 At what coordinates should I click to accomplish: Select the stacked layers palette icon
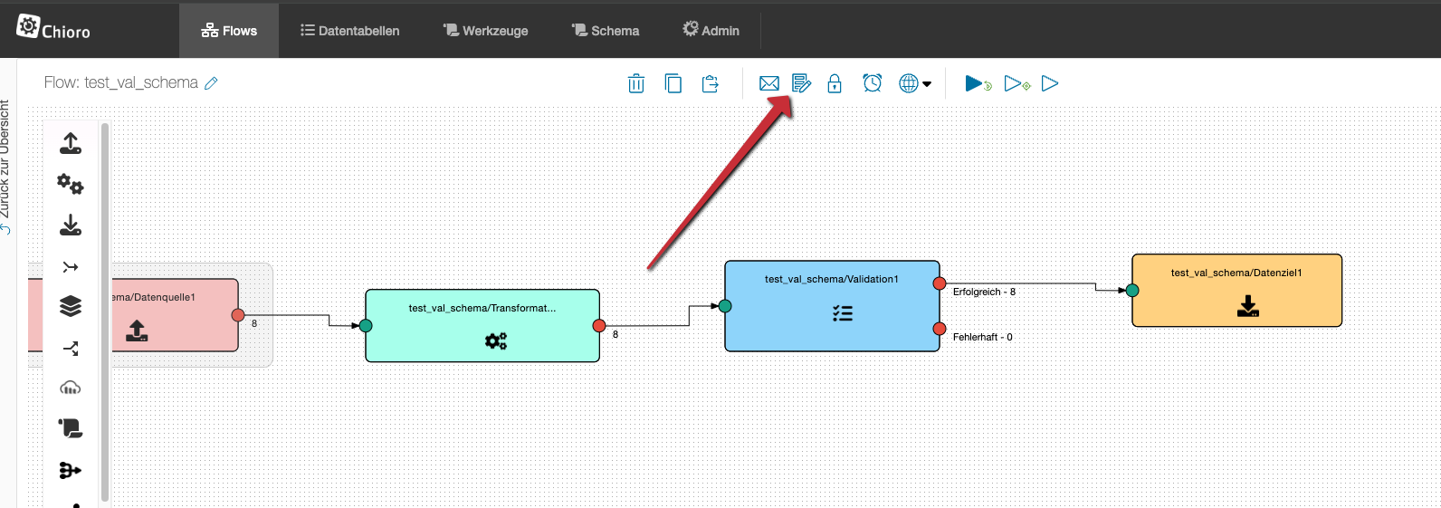71,306
